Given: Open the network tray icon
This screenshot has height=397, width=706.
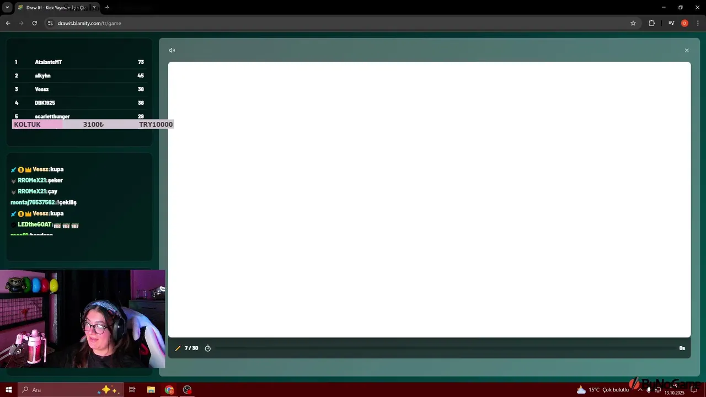Looking at the screenshot, I should coord(657,390).
